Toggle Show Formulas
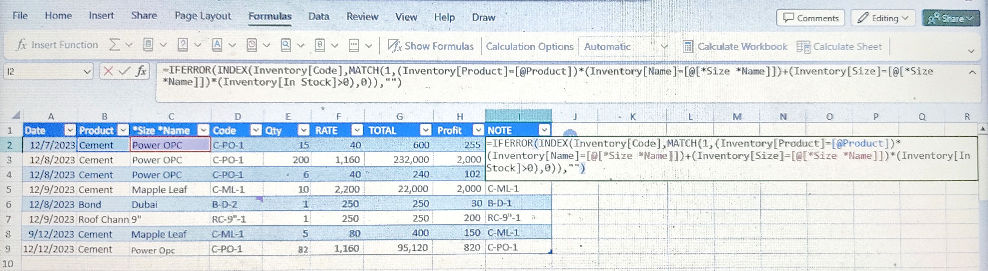988x271 pixels. 430,46
